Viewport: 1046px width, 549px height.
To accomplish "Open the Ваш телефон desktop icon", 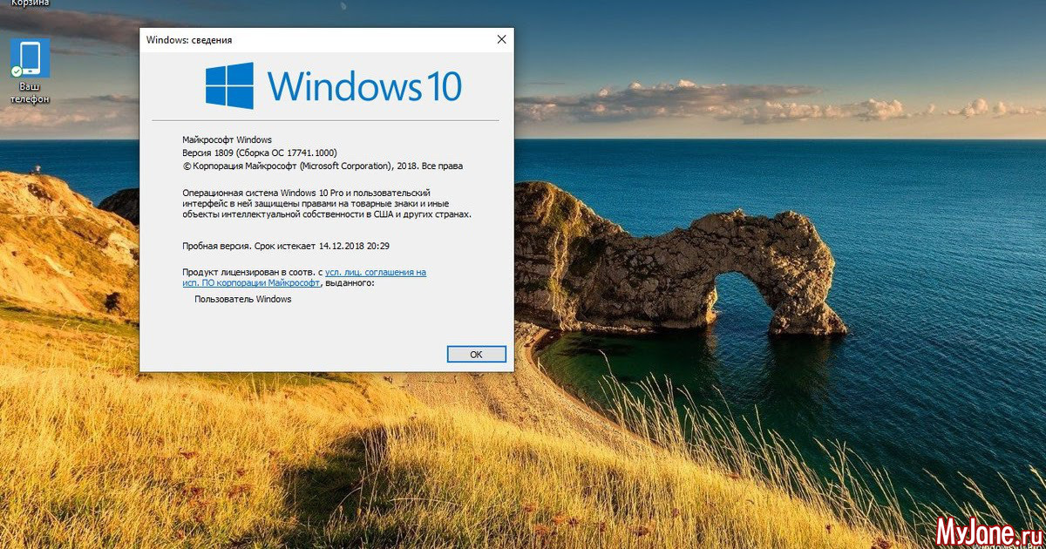I will [x=30, y=58].
